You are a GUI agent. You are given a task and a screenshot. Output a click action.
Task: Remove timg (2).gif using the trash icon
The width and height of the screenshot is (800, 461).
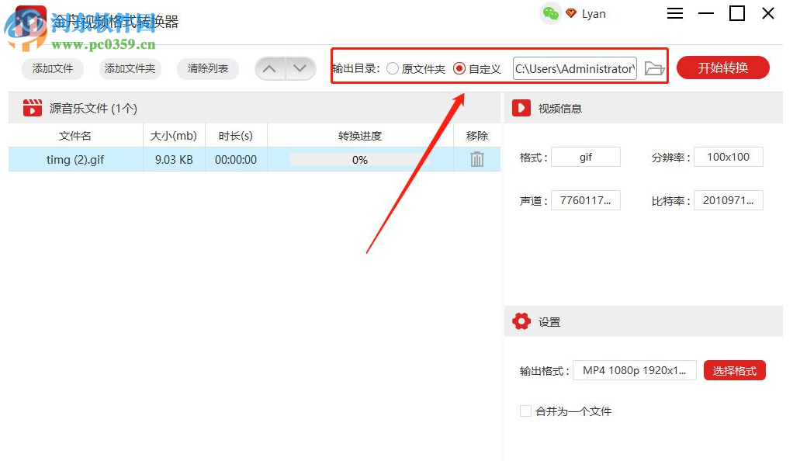pos(476,159)
